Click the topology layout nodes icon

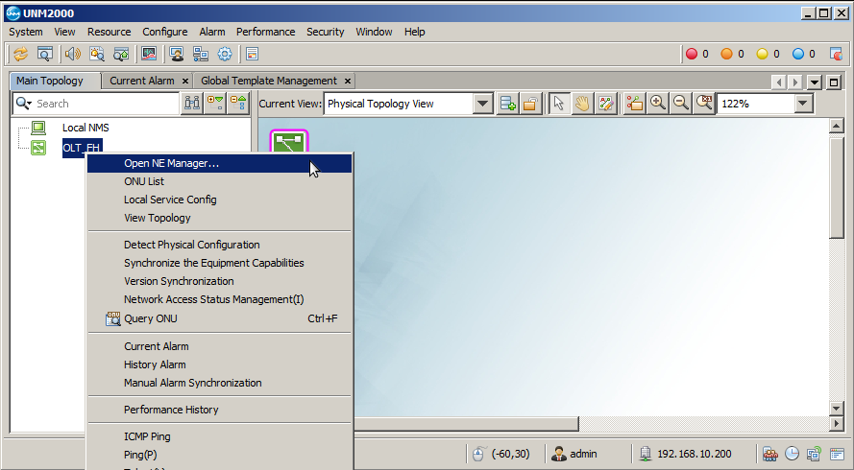click(635, 104)
